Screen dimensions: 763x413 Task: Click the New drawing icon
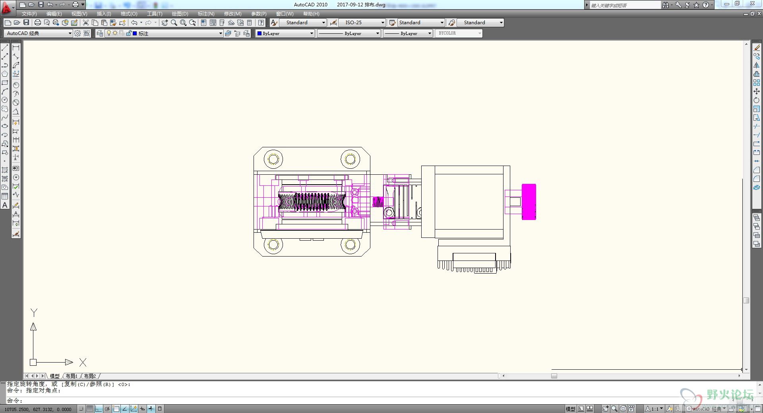(8, 23)
